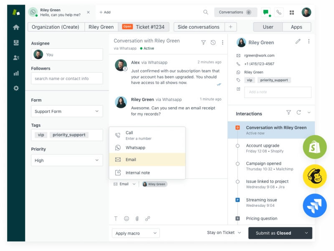334x251 pixels.
Task: Click the priority_support tag in Tags field
Action: (x=69, y=135)
